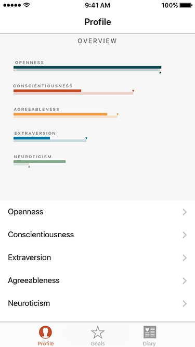Open the Openness list item
The image size is (195, 347).
tap(98, 212)
